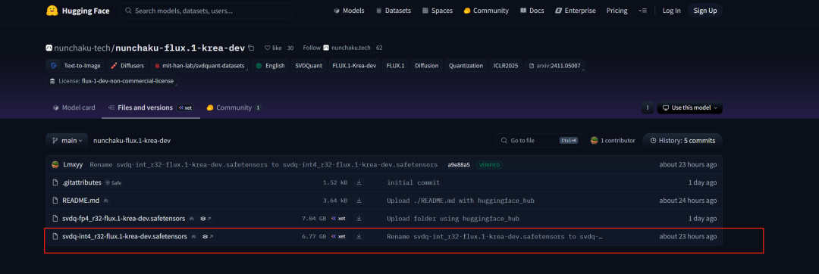Open commit hash a9e88a5
The height and width of the screenshot is (274, 819).
(x=458, y=164)
